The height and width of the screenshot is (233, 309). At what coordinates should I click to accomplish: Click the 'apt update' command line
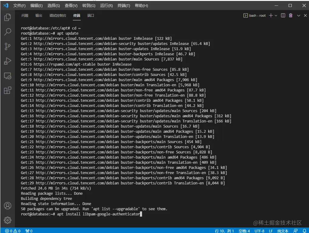50,33
